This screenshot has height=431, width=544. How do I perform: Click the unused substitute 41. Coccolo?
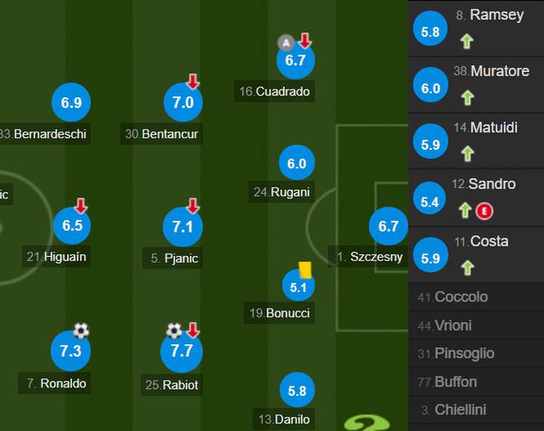(476, 297)
